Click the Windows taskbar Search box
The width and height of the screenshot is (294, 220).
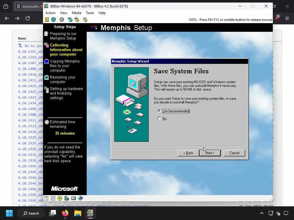point(31,213)
